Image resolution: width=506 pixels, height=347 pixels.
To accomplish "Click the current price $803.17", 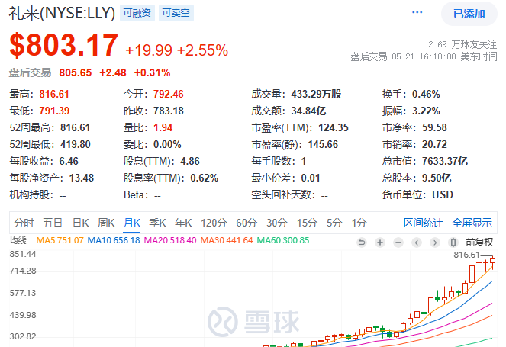I will (64, 46).
